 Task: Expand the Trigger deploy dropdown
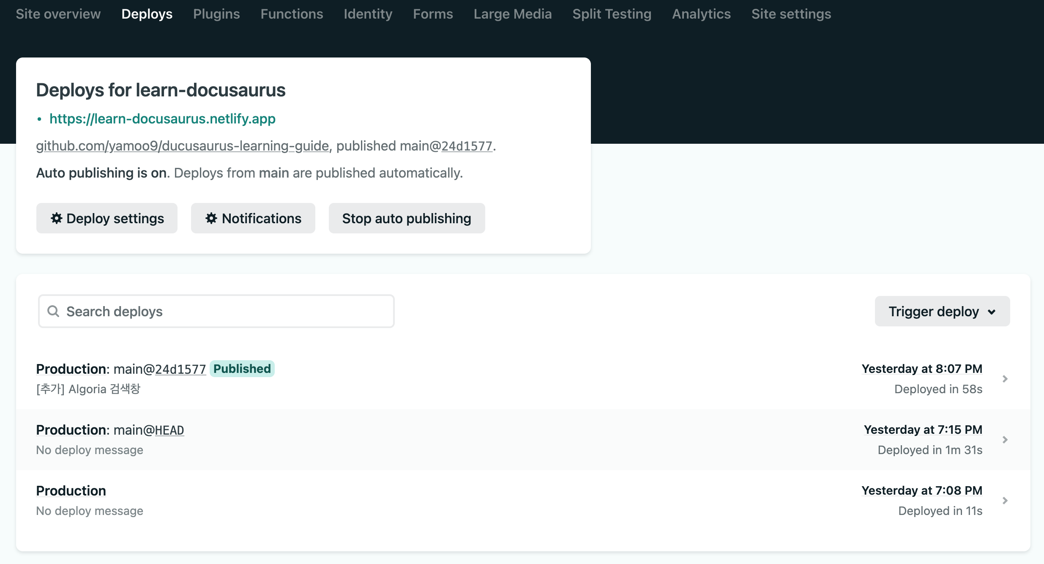tap(942, 312)
